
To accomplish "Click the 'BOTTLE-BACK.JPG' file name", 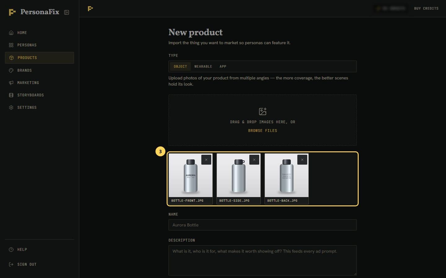I will tap(282, 201).
